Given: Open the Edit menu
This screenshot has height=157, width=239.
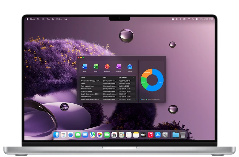Looking at the screenshot, I should point(43,19).
